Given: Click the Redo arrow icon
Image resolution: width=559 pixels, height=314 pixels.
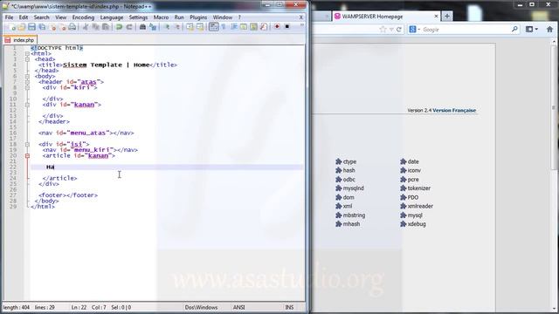Looking at the screenshot, I should (x=129, y=27).
